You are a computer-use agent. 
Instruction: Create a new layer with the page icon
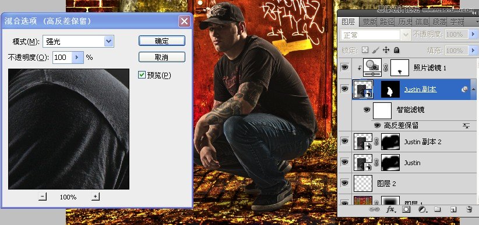[453, 209]
